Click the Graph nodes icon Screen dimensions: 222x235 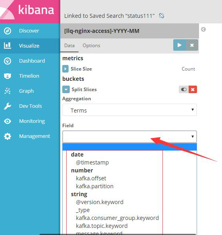coord(8,91)
